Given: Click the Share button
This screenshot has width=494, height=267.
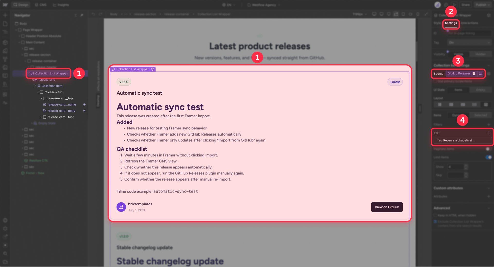Looking at the screenshot, I should click(x=465, y=5).
